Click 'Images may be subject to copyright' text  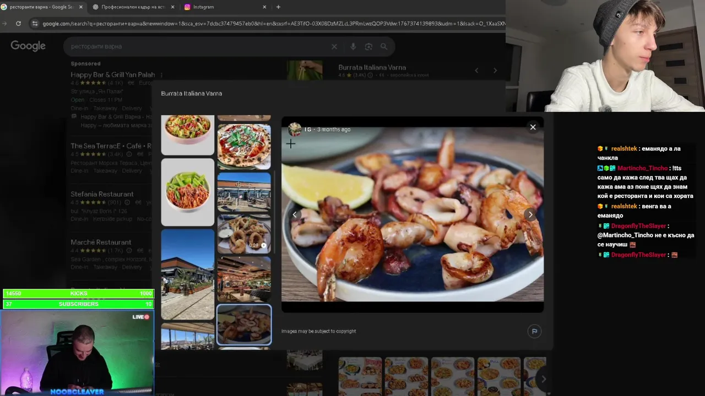pyautogui.click(x=318, y=331)
